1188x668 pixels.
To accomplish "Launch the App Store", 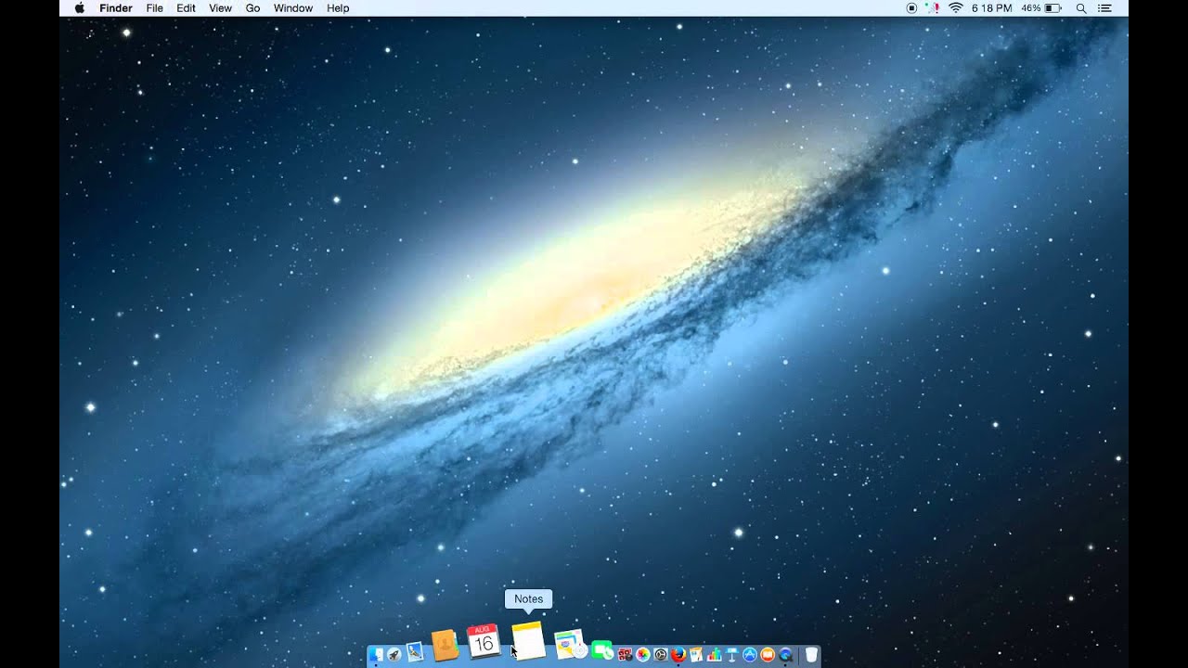I will (x=750, y=654).
